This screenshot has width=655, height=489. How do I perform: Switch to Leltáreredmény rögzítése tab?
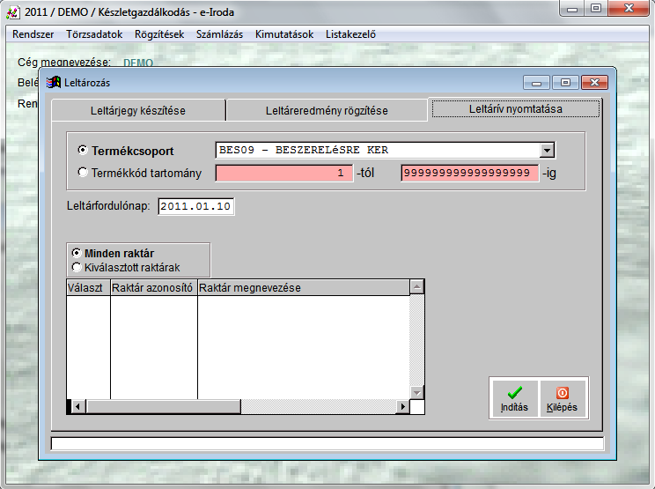coord(327,111)
